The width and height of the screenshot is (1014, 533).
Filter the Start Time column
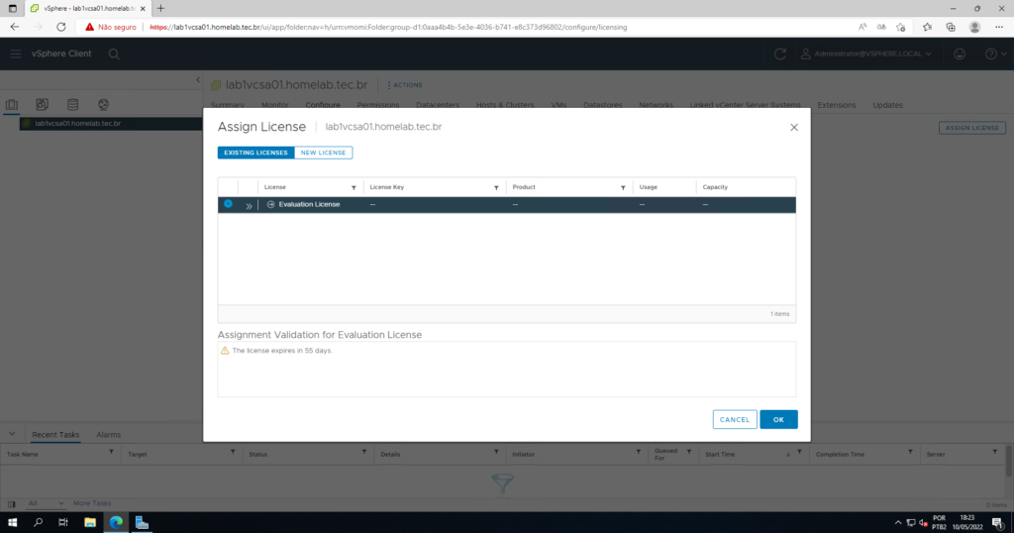coord(799,452)
